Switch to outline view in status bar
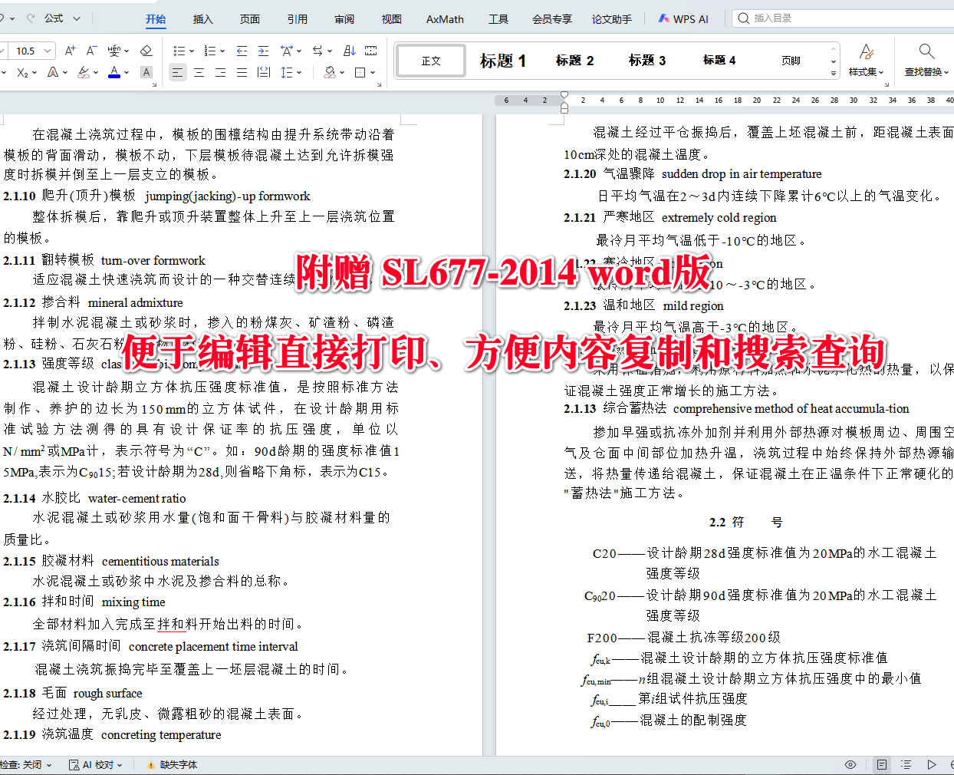Image resolution: width=954 pixels, height=775 pixels. [x=906, y=764]
